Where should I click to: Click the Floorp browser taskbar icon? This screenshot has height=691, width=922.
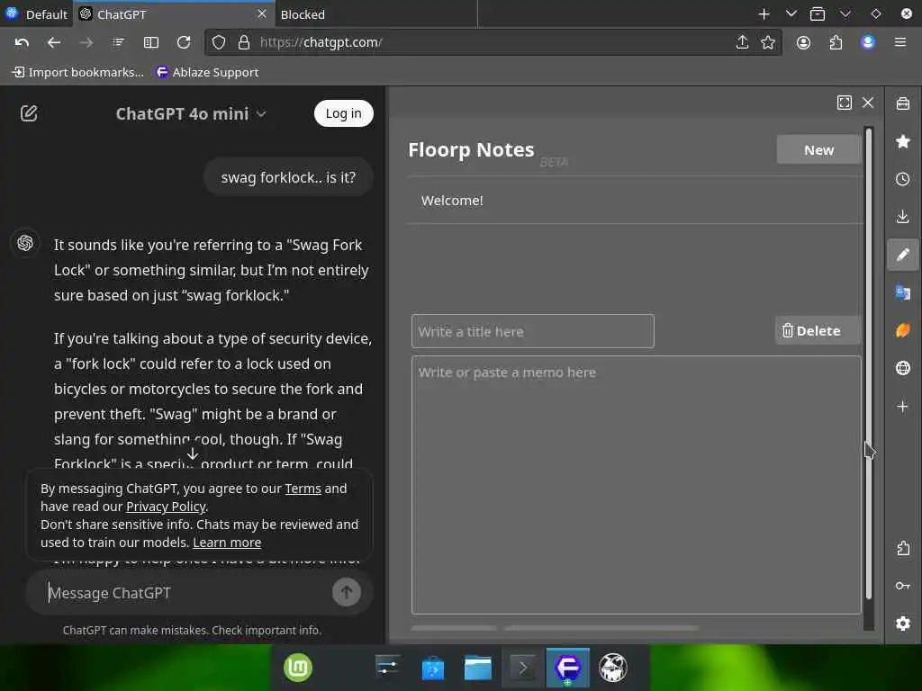pos(568,669)
